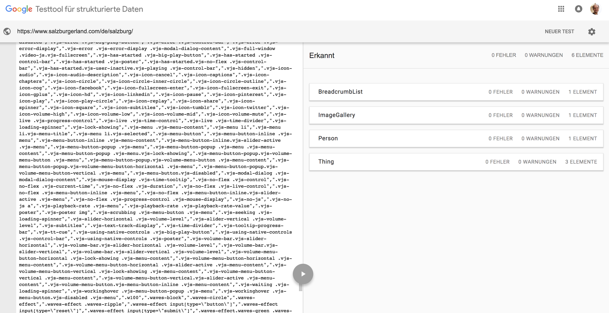Screen dimensions: 609x313
Task: Open the notifications bell
Action: pos(578,9)
